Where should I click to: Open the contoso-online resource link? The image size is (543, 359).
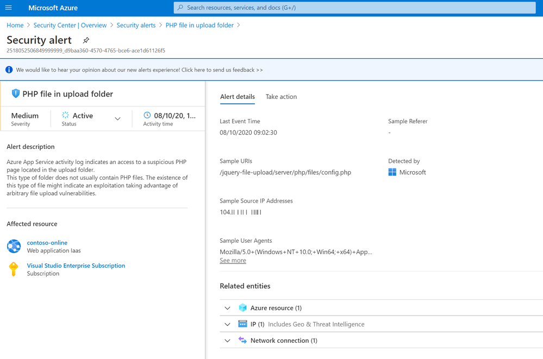(47, 243)
